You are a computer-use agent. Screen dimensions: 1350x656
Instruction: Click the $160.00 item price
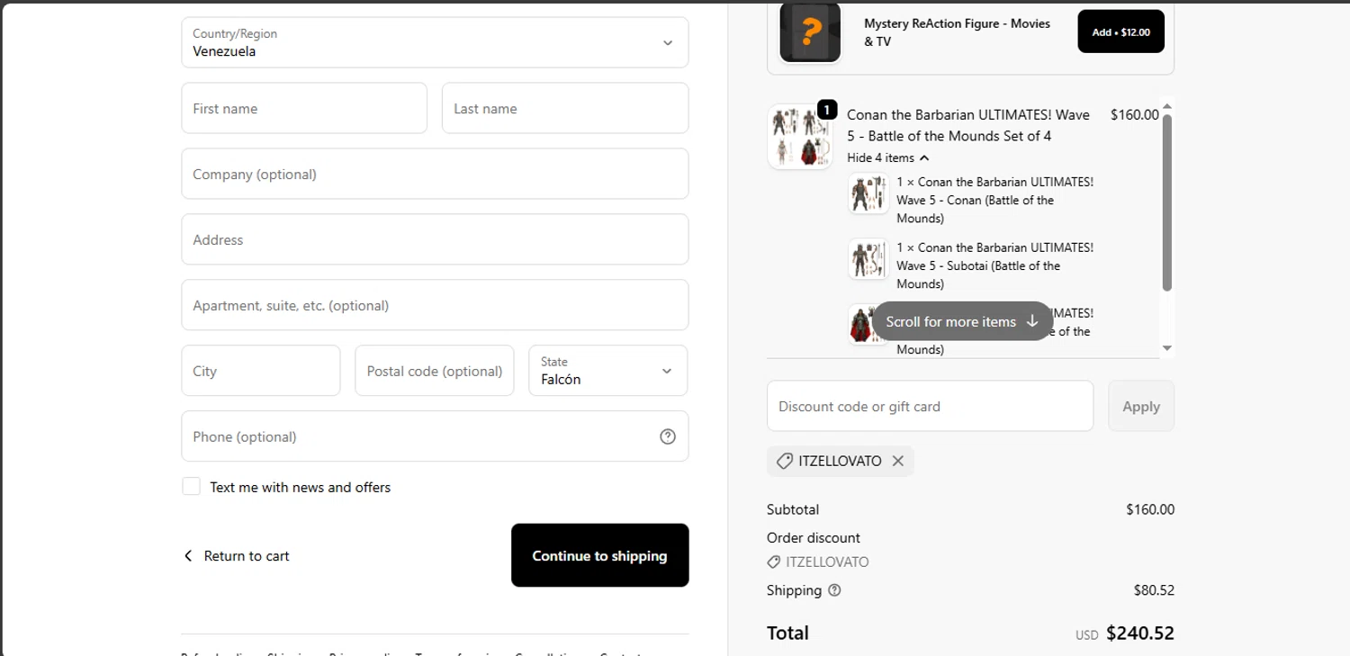[x=1135, y=114]
